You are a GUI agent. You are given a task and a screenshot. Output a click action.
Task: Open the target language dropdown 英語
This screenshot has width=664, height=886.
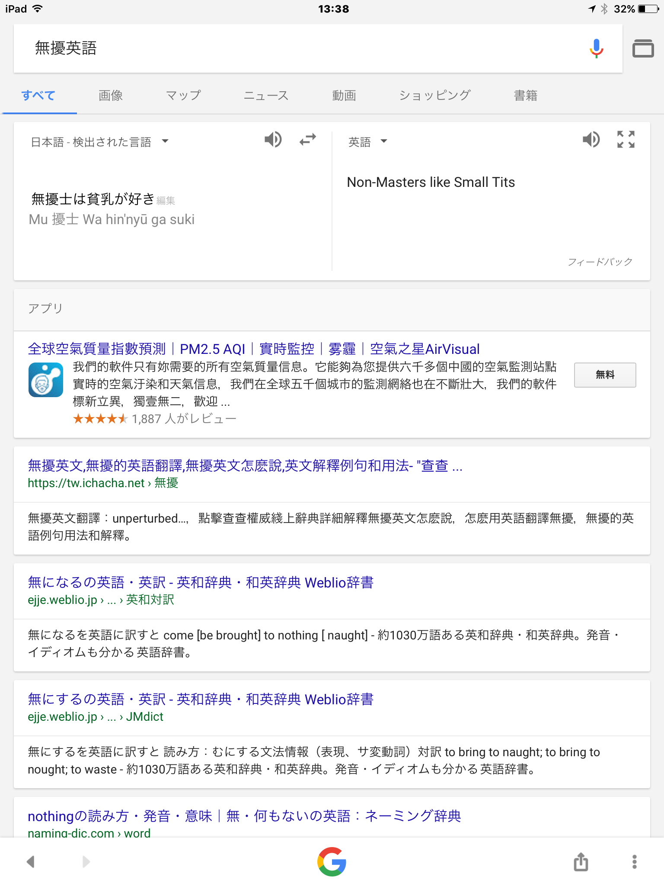pos(367,142)
